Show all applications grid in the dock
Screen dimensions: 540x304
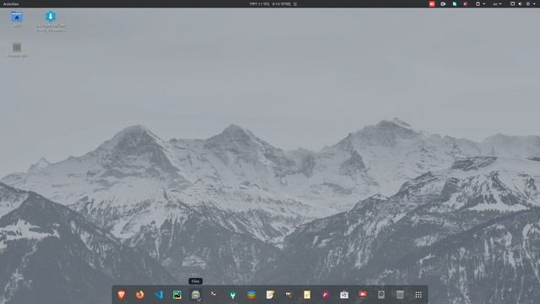[418, 295]
